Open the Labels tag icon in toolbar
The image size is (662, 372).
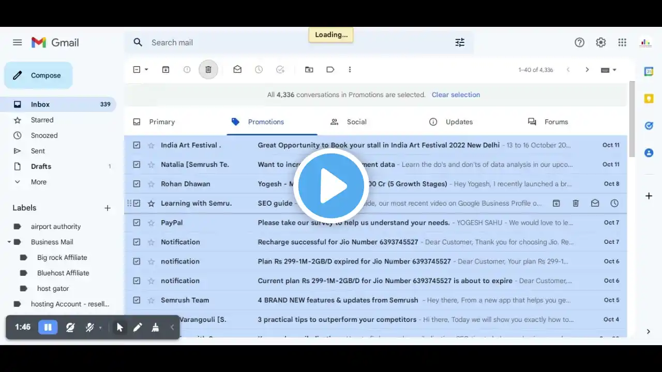[330, 69]
